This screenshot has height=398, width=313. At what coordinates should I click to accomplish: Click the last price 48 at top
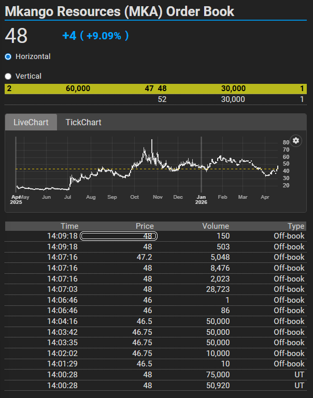[16, 36]
